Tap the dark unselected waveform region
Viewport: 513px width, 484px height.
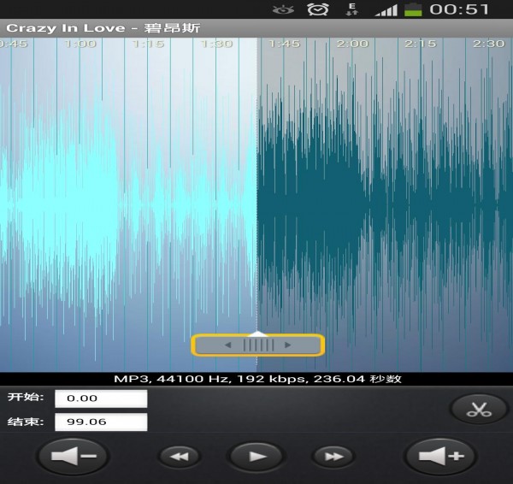click(x=385, y=204)
